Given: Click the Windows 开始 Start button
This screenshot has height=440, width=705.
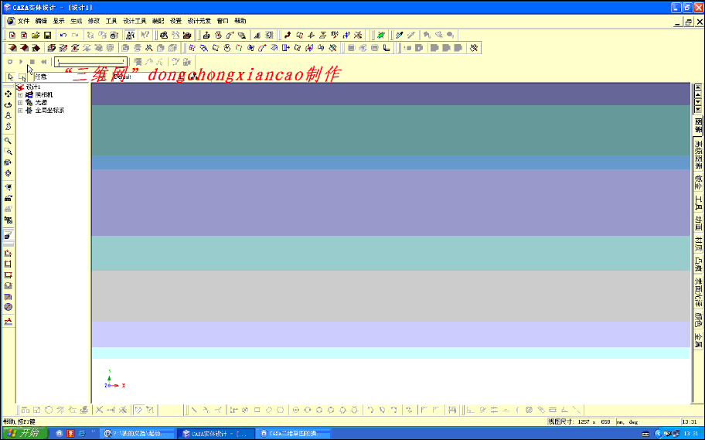Looking at the screenshot, I should click(26, 433).
